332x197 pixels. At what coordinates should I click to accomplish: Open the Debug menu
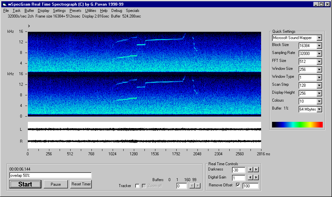pos(117,11)
